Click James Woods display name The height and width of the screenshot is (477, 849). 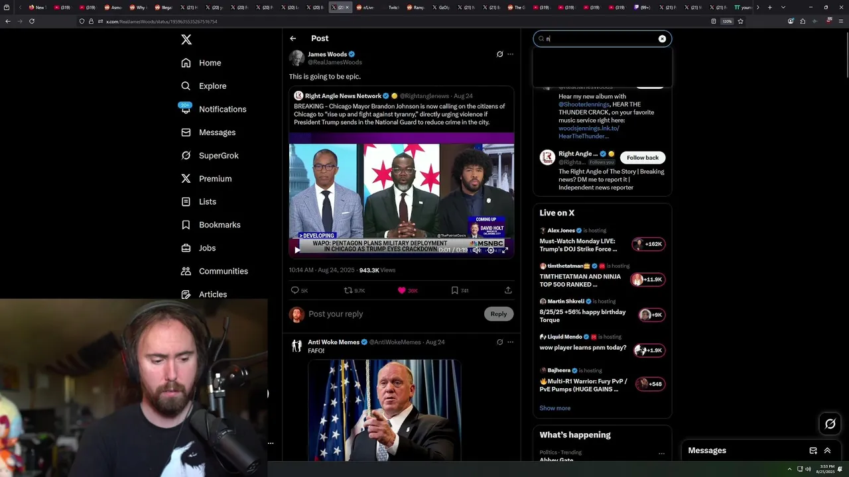327,54
